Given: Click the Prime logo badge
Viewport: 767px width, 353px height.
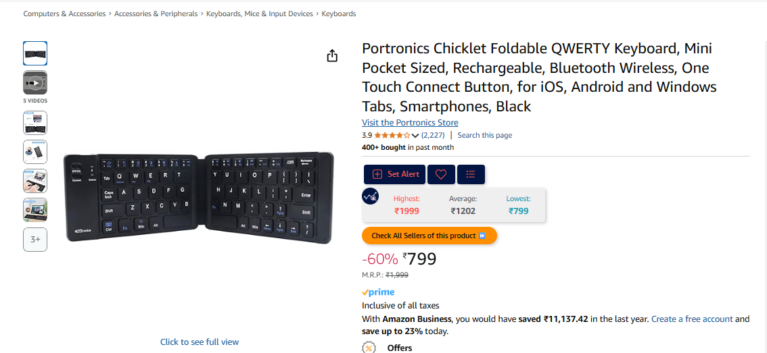Looking at the screenshot, I should click(378, 292).
